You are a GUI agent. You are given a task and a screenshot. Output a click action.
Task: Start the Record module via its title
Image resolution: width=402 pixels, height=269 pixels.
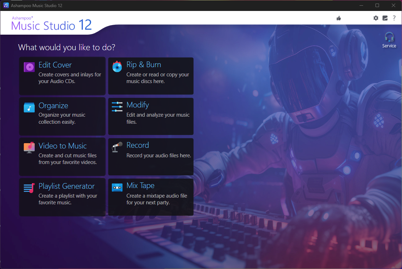click(138, 145)
